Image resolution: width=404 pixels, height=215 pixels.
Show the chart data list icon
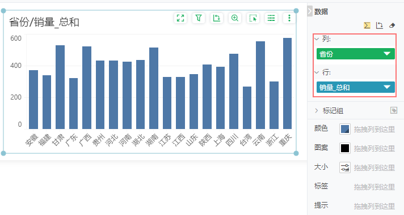click(271, 18)
